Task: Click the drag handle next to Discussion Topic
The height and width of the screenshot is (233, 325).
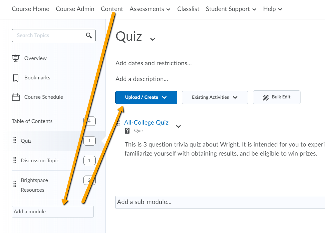Action: (x=14, y=160)
